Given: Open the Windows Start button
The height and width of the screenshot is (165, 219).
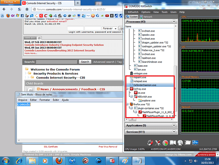Looking at the screenshot, I should click(x=6, y=161).
